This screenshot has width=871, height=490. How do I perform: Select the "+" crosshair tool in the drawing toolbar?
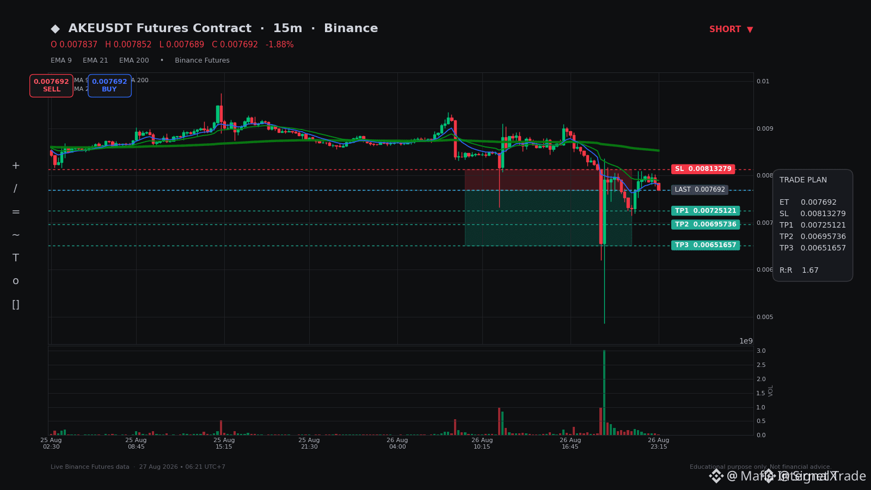pos(16,166)
